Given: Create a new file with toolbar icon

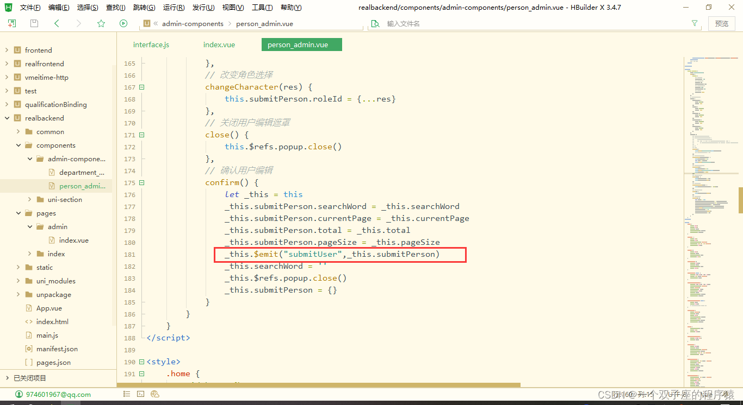Looking at the screenshot, I should pos(12,23).
